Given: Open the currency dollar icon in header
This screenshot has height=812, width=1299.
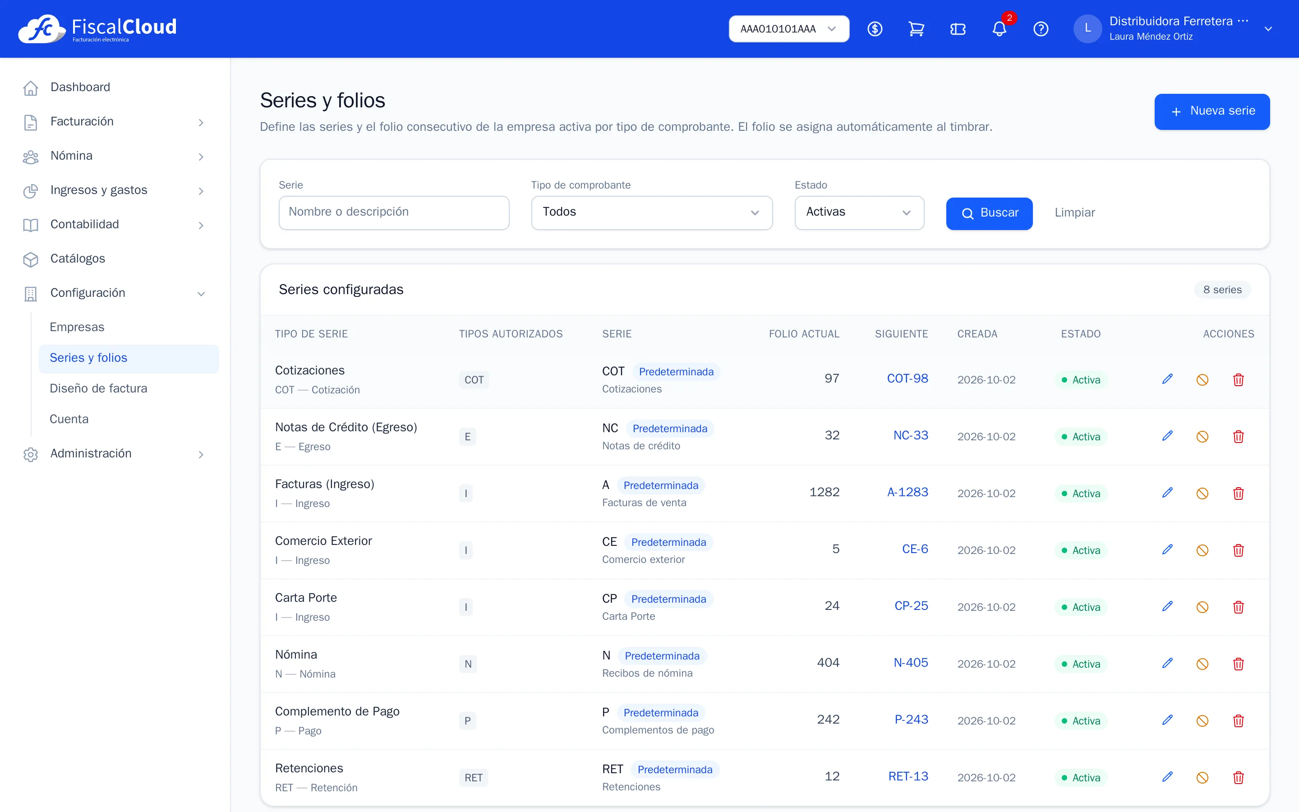Looking at the screenshot, I should pyautogui.click(x=875, y=29).
